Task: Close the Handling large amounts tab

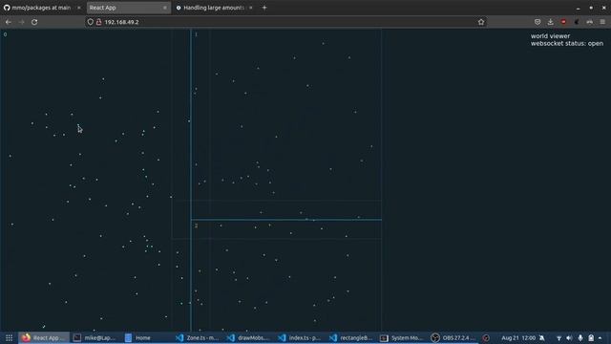Action: point(250,8)
